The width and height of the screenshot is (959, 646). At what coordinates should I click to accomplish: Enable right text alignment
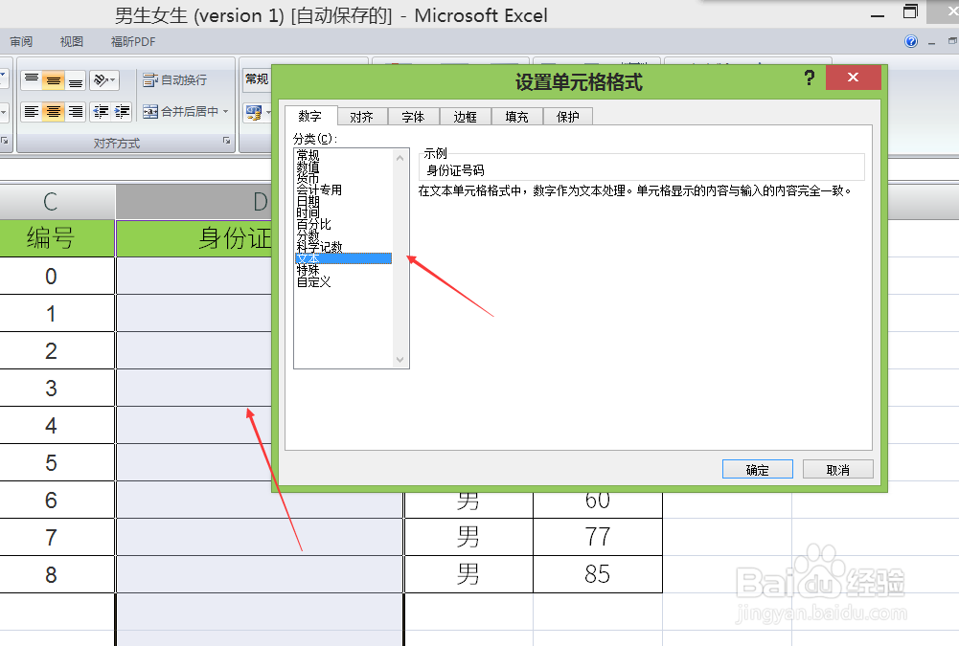click(75, 110)
